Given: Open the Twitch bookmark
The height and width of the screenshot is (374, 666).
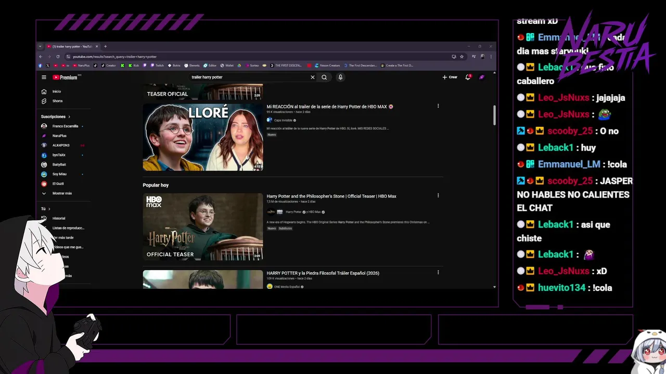Looking at the screenshot, I should click(157, 65).
